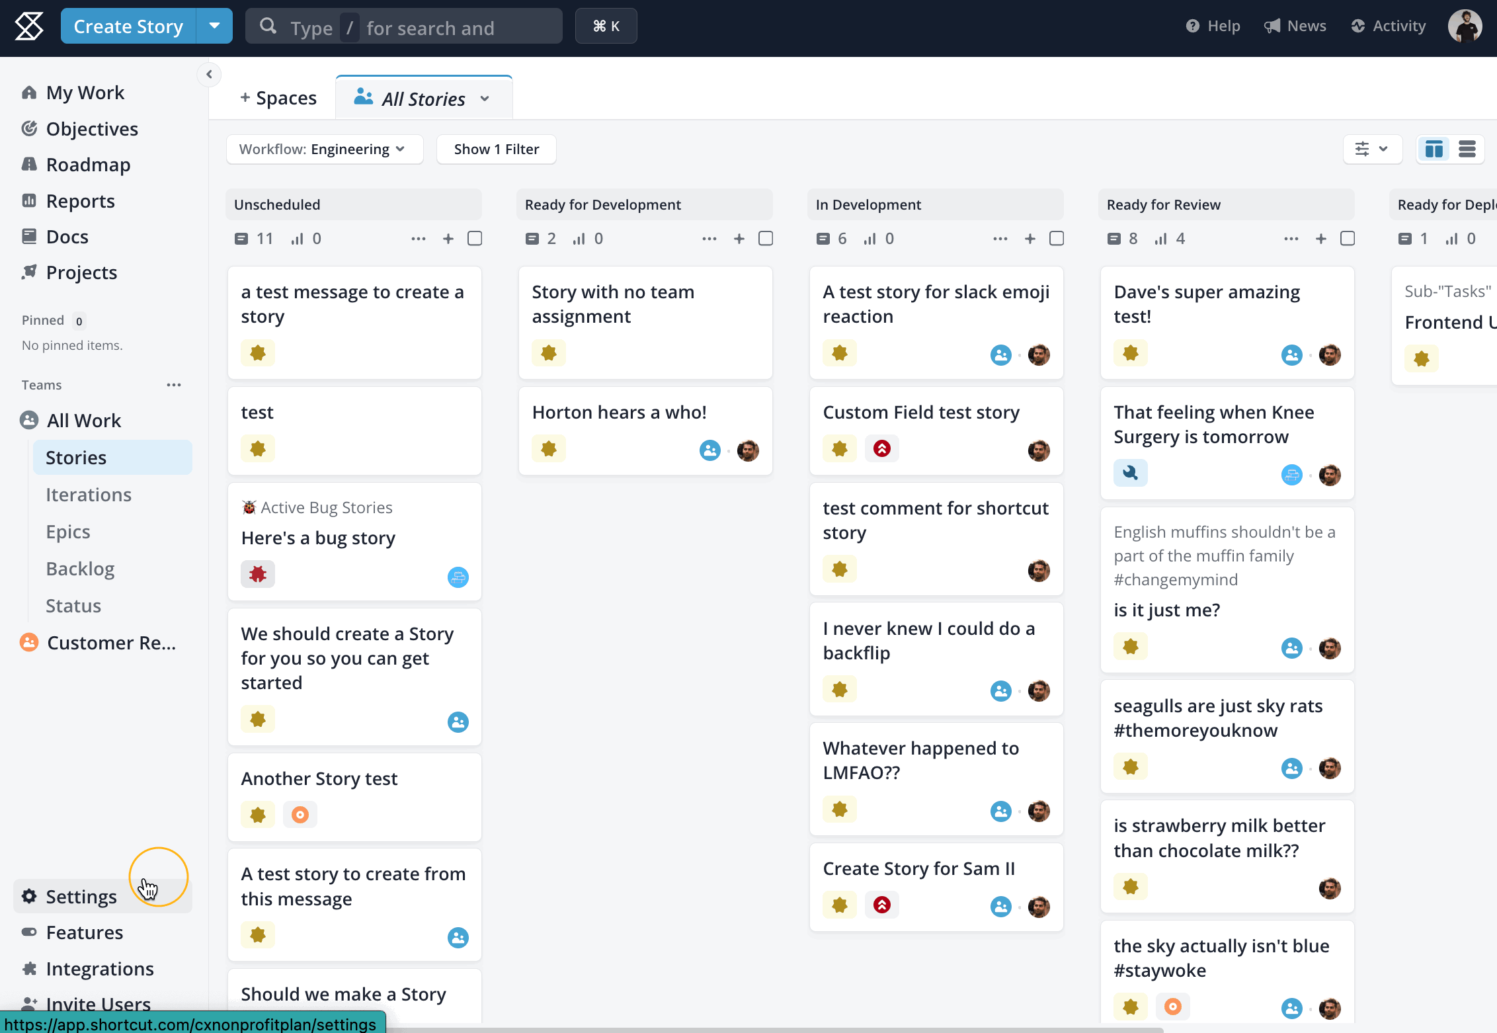Open the view settings sliders dropdown

click(1372, 149)
